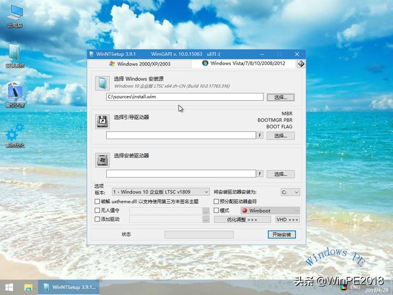Click 选择 button for install.wim source

[x=281, y=97]
